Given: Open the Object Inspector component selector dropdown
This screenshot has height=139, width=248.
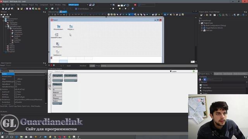Looking at the screenshot, I should point(46,65).
